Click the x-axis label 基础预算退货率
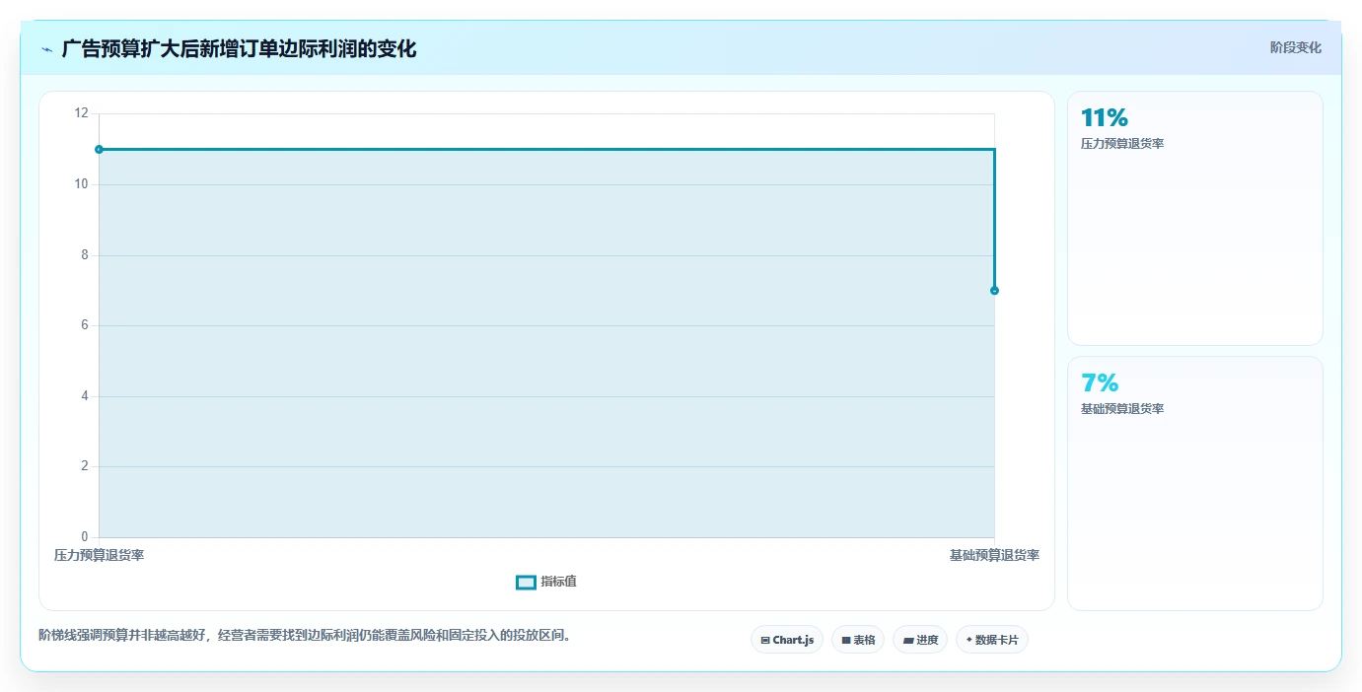The width and height of the screenshot is (1362, 692). pos(994,555)
